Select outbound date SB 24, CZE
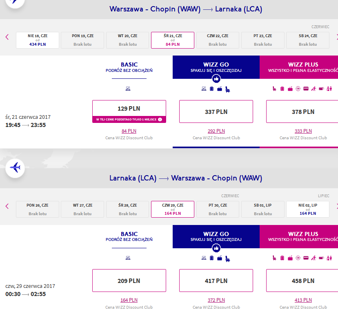 tap(308, 40)
